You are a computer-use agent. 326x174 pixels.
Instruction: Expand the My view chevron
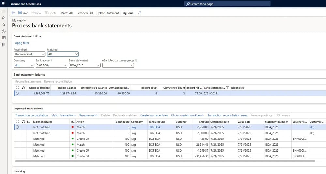[25, 20]
